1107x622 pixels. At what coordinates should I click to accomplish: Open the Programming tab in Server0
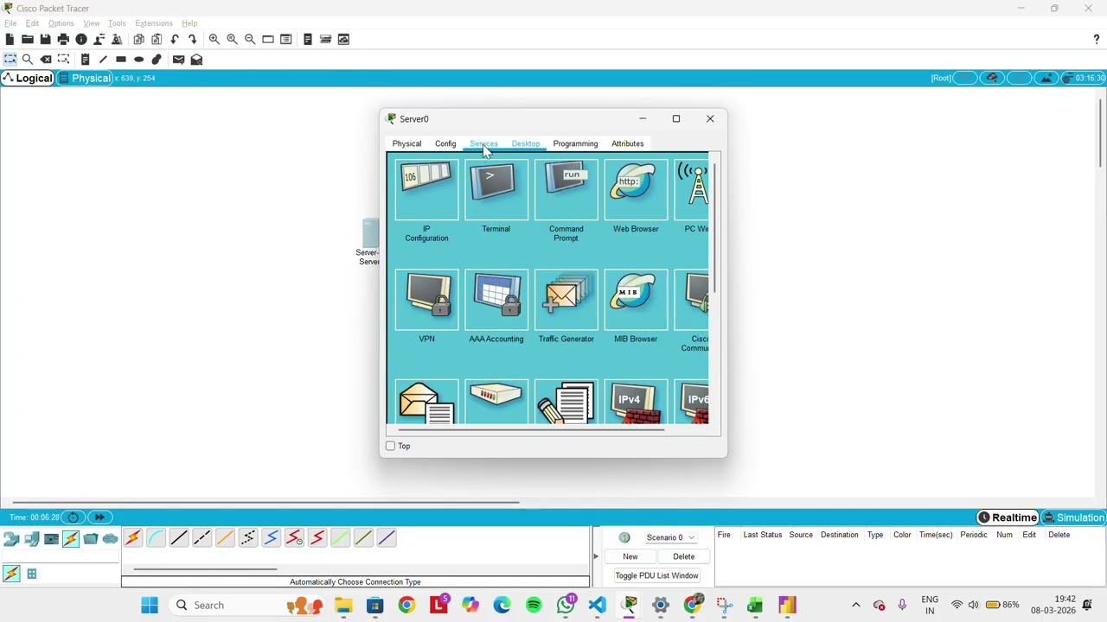(x=575, y=143)
